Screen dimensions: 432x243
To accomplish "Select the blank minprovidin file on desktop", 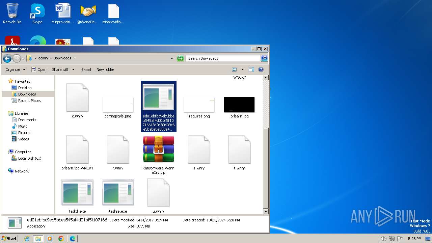I will pos(113,14).
